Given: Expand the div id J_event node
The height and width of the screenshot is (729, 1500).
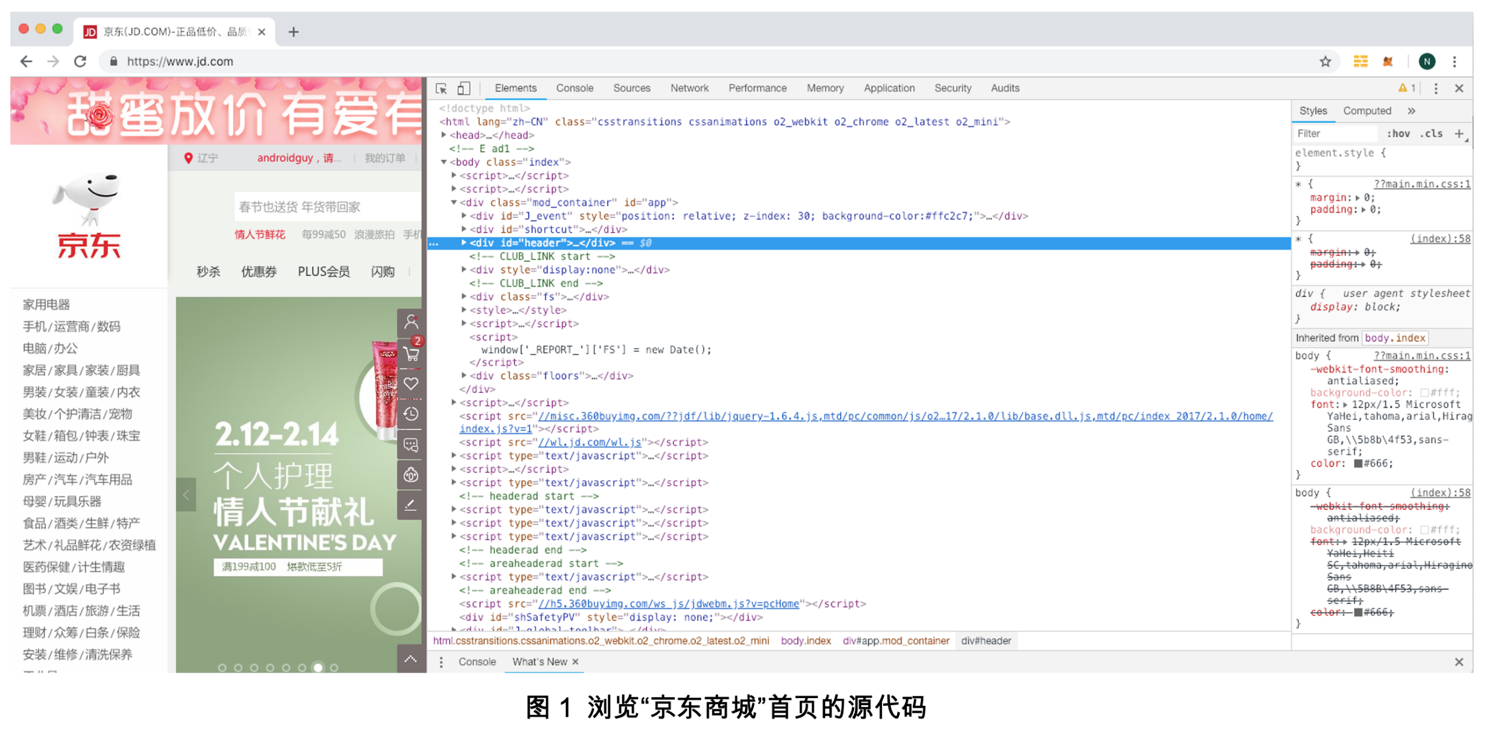Looking at the screenshot, I should 464,216.
